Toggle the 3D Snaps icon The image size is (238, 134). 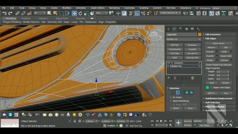131,13
